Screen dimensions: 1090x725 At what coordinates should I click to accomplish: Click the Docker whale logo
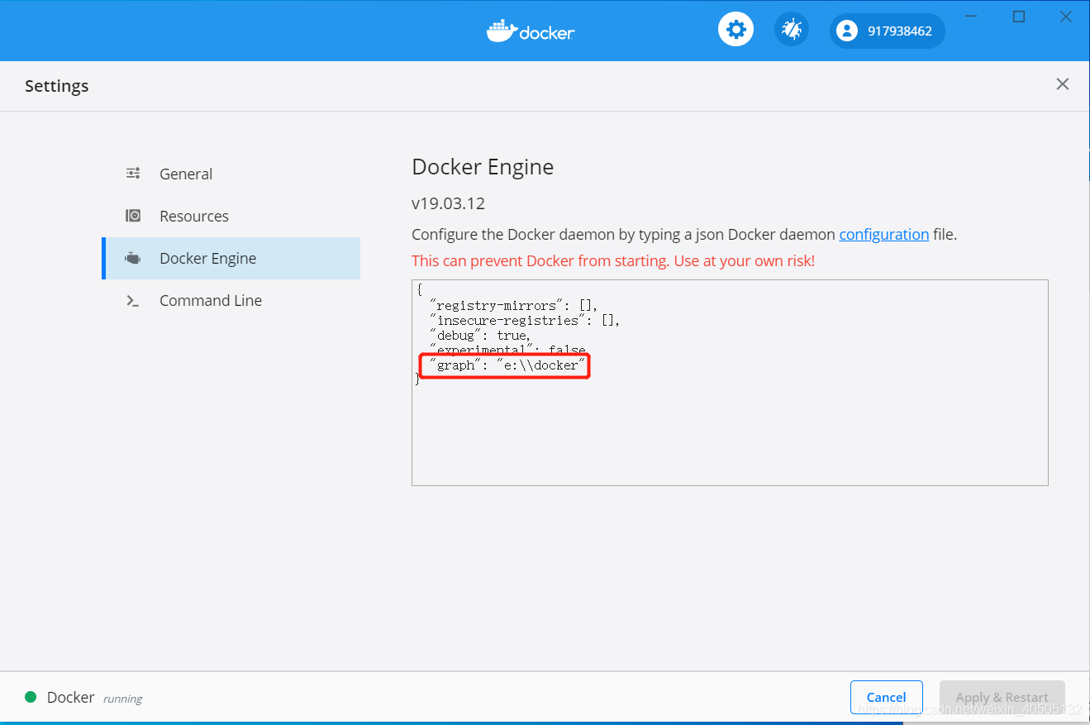531,31
